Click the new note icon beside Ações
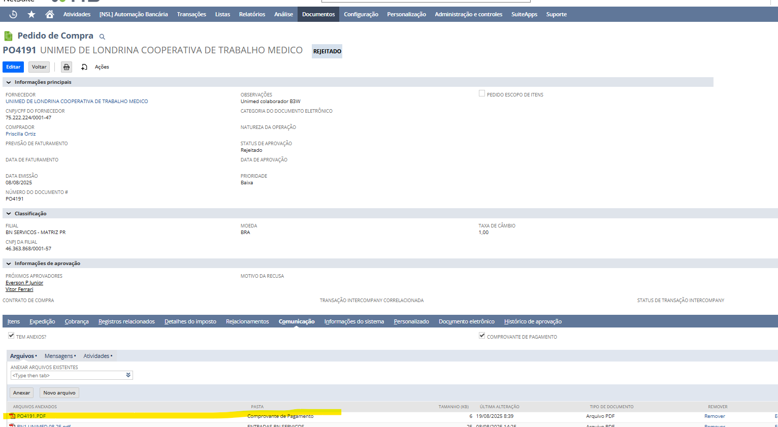Screen dimensions: 778x427 coord(84,67)
